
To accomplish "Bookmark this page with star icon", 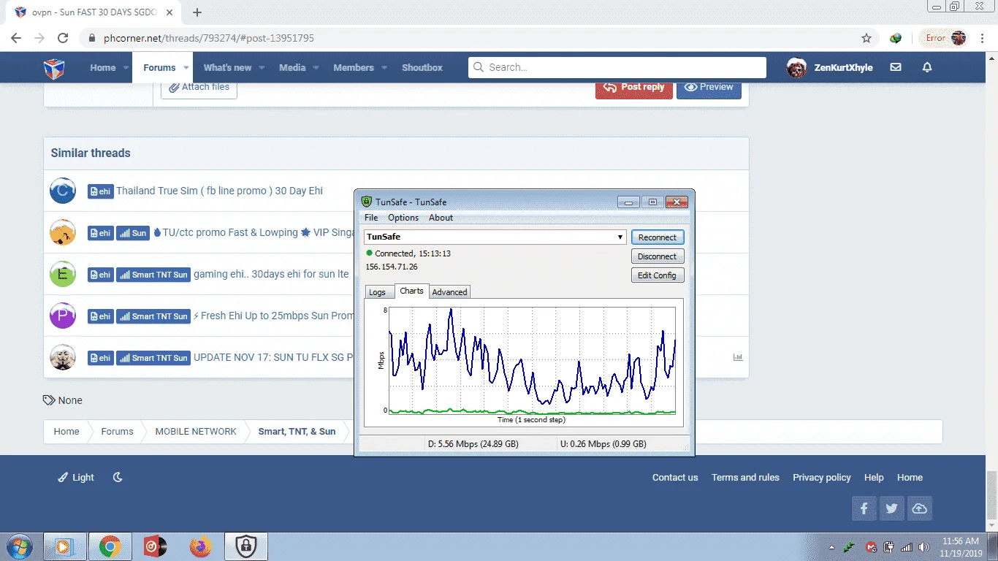I will (x=866, y=38).
